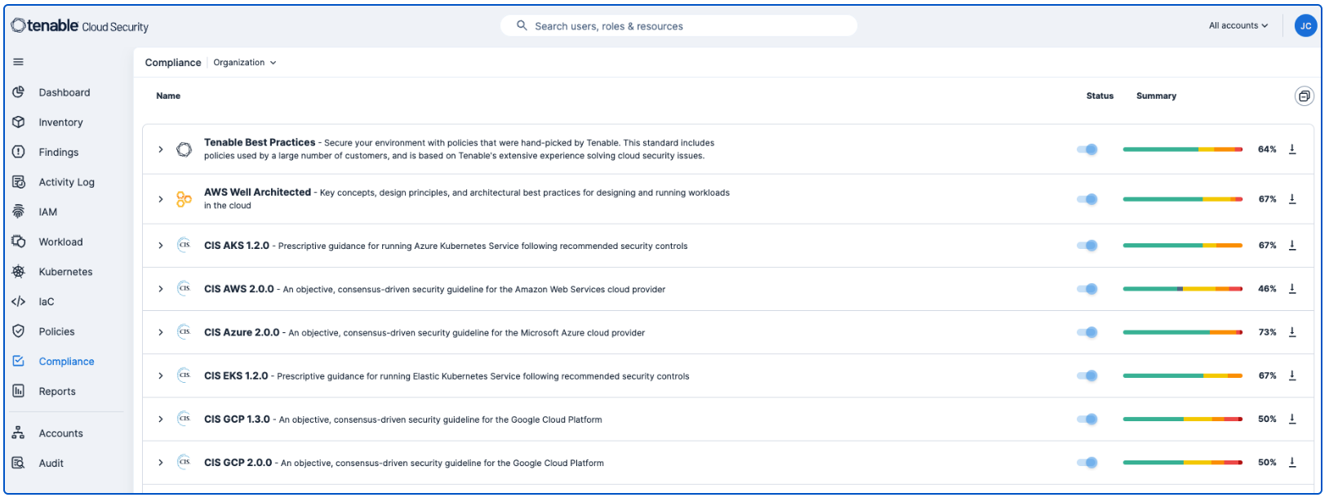Click the Kubernetes wheel icon
The width and height of the screenshot is (1329, 502).
[18, 272]
